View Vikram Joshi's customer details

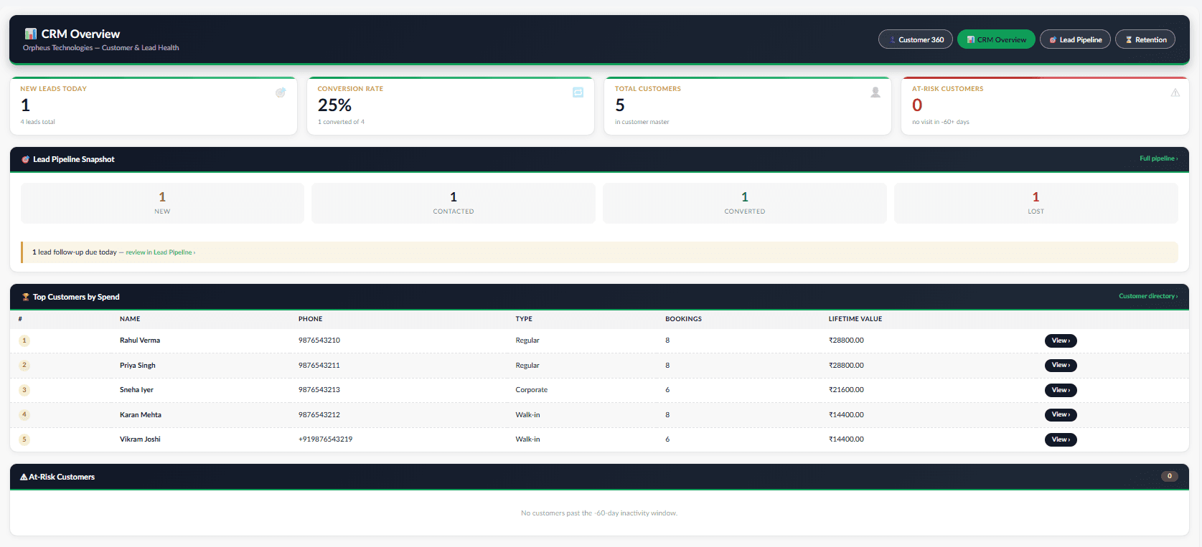[1061, 439]
